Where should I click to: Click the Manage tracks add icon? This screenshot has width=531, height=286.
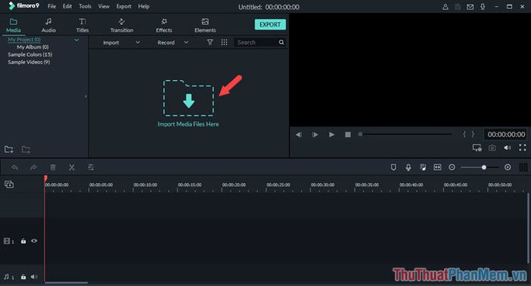[x=9, y=185]
